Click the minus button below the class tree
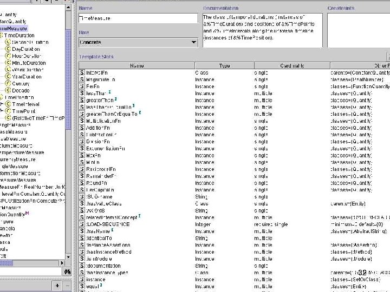 point(67,286)
